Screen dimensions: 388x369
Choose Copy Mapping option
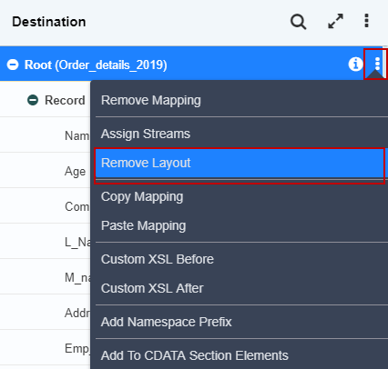pos(240,196)
